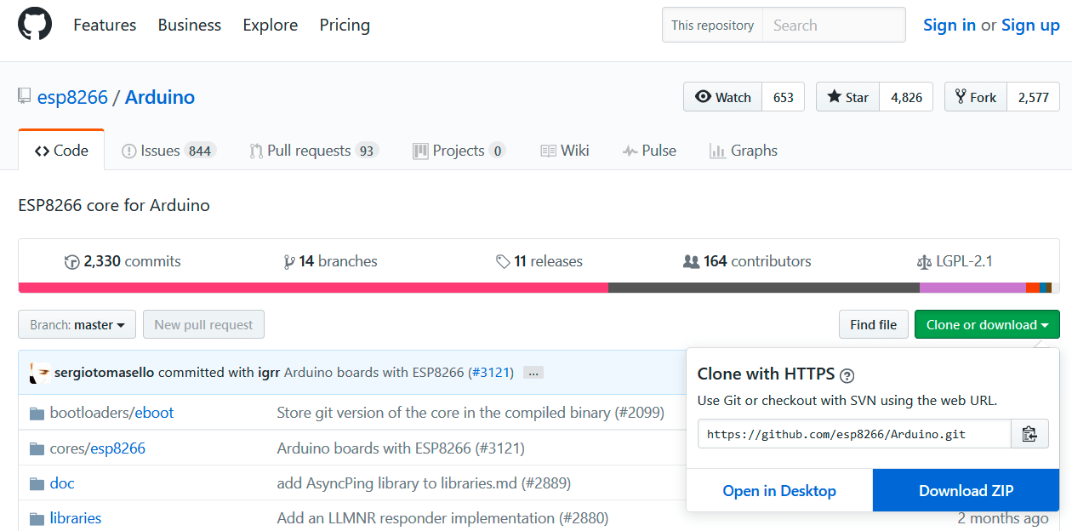Star the Arduino repository
The width and height of the screenshot is (1072, 531).
click(x=848, y=97)
